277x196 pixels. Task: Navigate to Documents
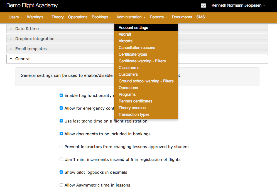[x=182, y=17]
